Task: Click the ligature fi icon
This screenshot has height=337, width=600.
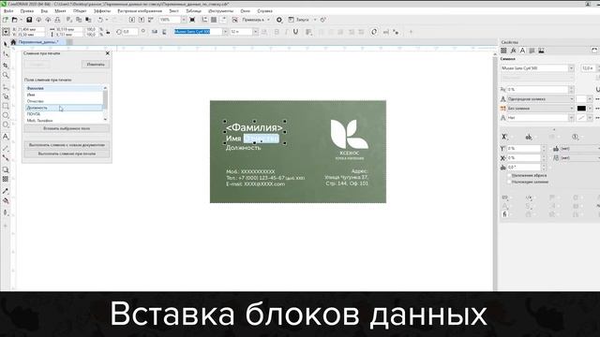Action: click(504, 214)
